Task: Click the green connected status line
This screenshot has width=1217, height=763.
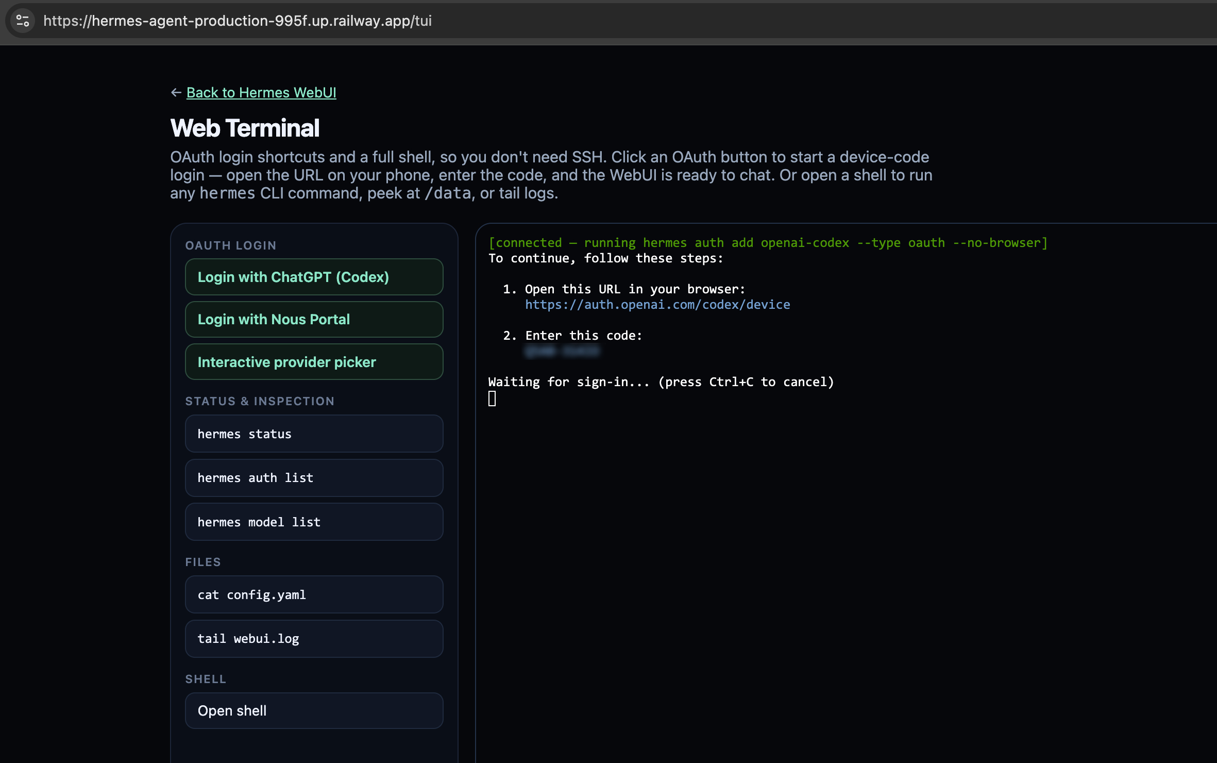Action: (x=768, y=243)
